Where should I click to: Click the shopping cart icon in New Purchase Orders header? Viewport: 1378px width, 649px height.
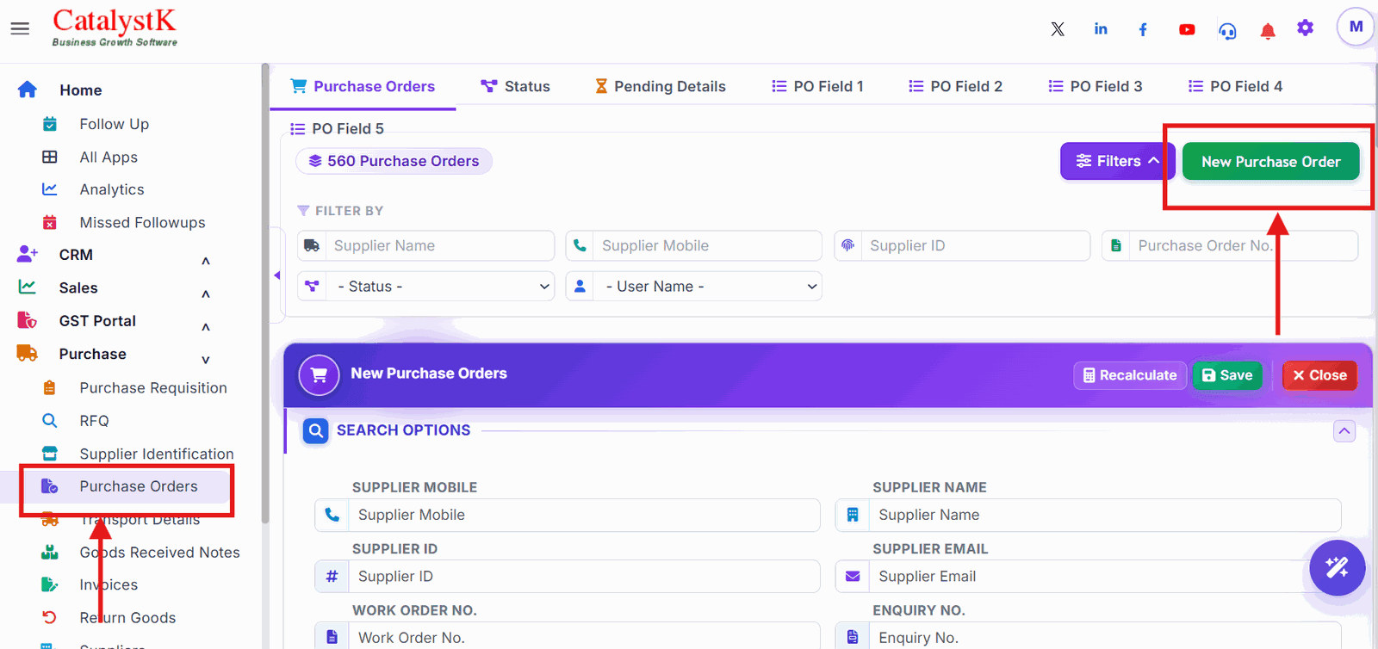[x=319, y=374]
